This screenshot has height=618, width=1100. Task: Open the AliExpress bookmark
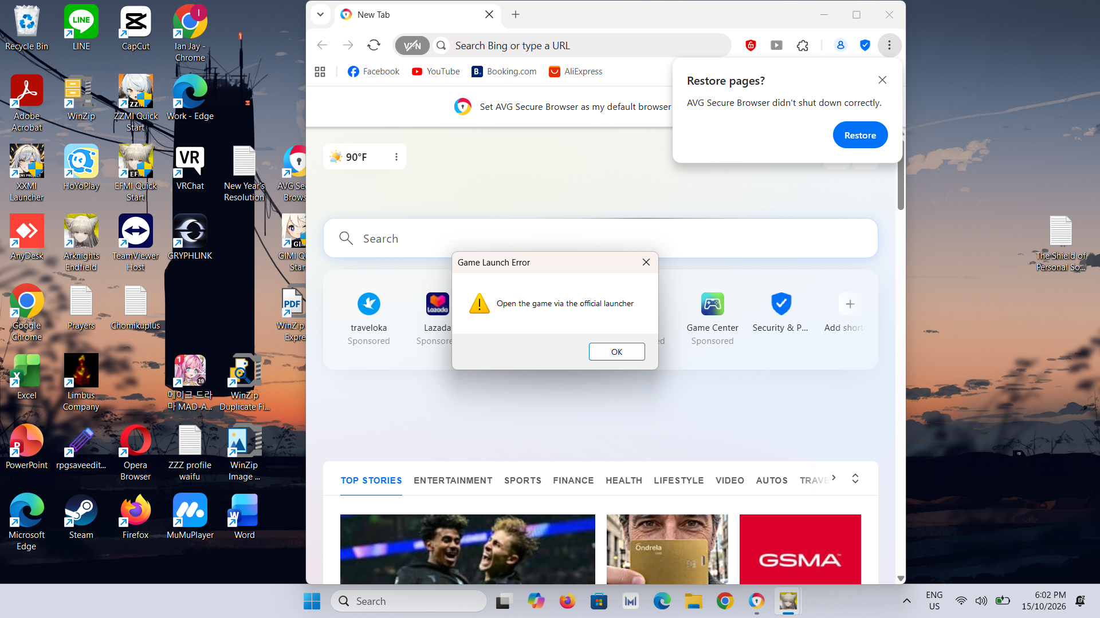[x=576, y=72]
